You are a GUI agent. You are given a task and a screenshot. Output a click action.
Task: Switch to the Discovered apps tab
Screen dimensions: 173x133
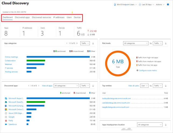pos(22,17)
